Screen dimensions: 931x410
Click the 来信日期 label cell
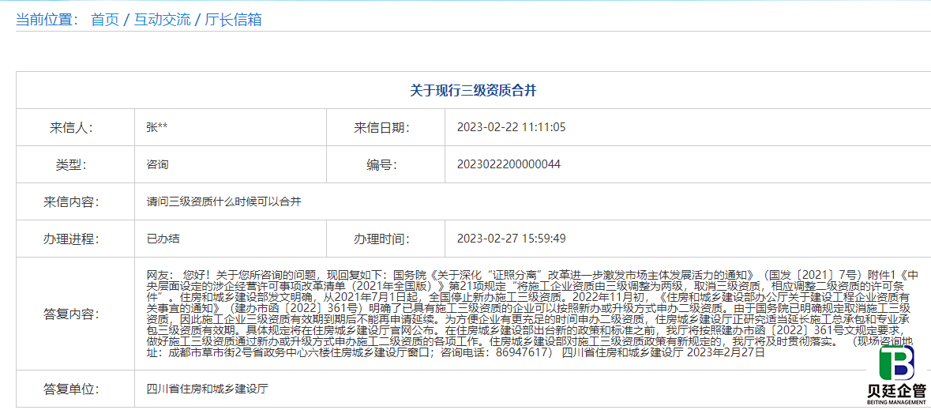(385, 127)
